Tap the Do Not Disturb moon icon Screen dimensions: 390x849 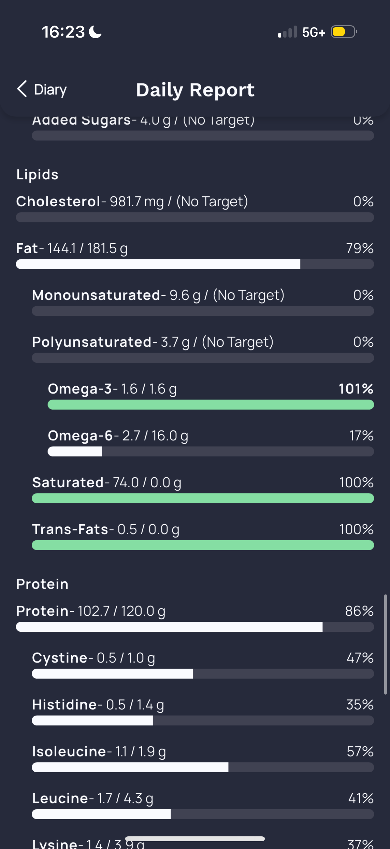pyautogui.click(x=95, y=32)
